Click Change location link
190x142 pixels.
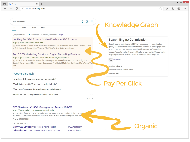[60, 35]
